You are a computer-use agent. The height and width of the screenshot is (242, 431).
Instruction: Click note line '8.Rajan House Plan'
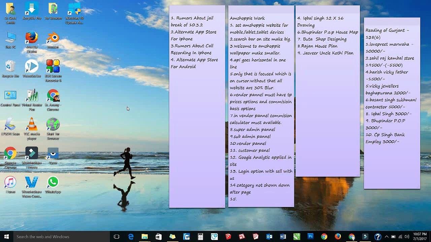[317, 46]
